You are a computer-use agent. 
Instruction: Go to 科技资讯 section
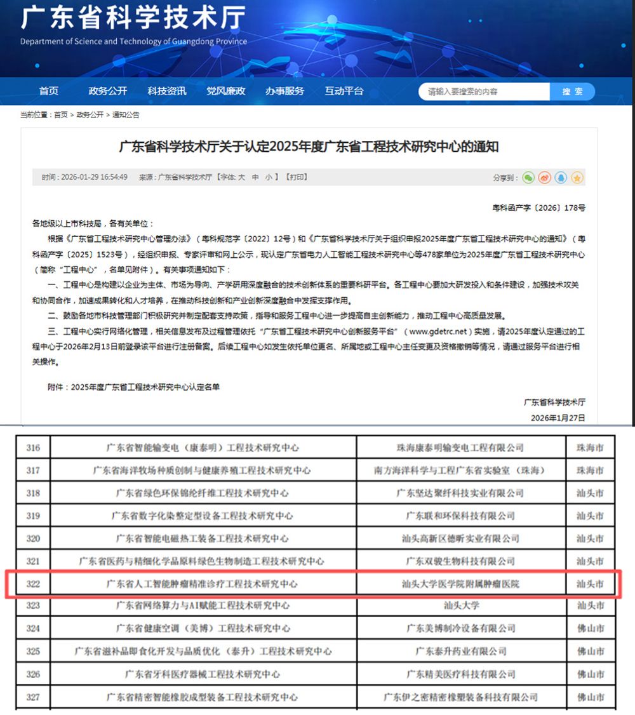coord(167,91)
